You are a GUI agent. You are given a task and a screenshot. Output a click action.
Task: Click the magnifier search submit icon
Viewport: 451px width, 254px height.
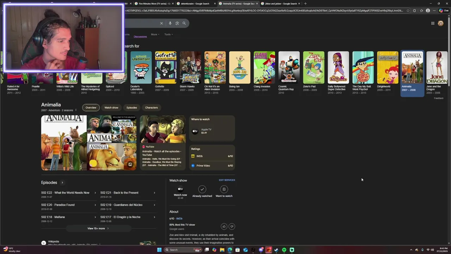[184, 23]
